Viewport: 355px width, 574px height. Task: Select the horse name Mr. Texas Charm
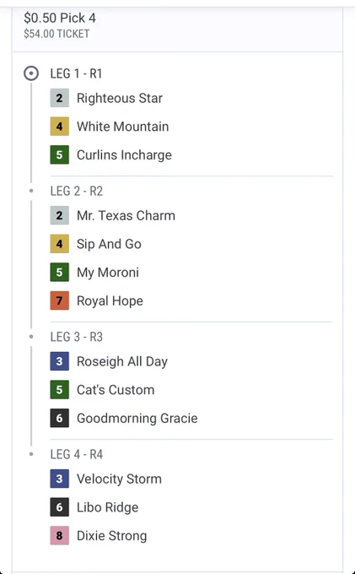tap(126, 215)
